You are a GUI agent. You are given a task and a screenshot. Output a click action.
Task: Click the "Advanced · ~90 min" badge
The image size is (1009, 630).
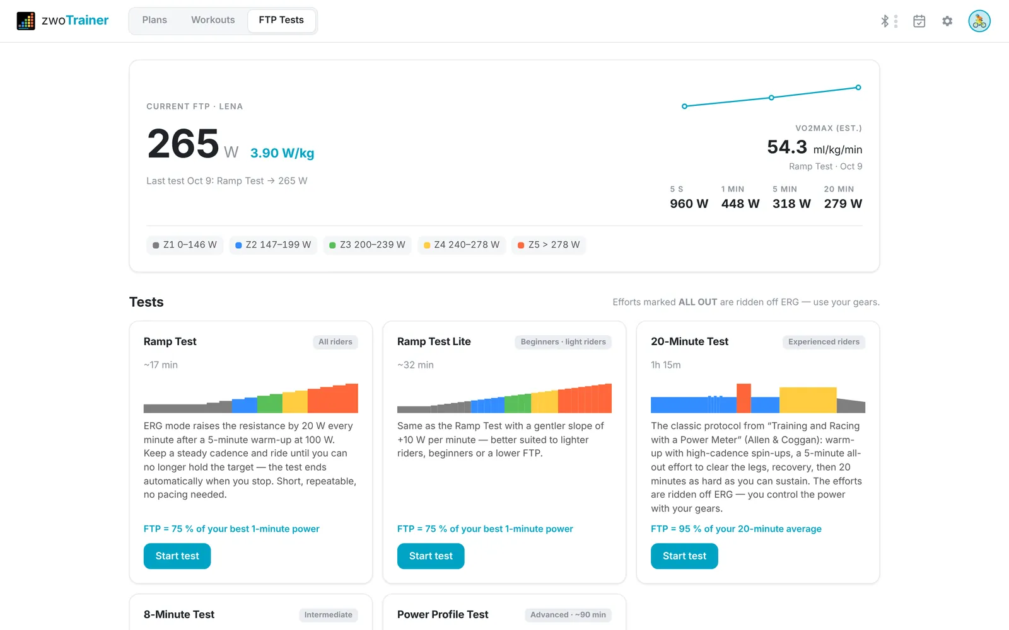(568, 615)
